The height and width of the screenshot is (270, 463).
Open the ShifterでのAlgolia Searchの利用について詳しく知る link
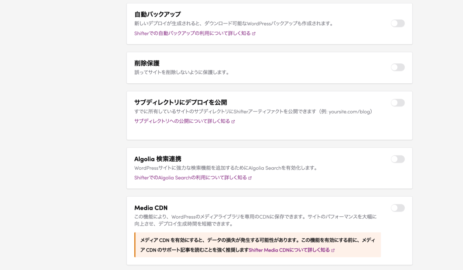pyautogui.click(x=191, y=178)
